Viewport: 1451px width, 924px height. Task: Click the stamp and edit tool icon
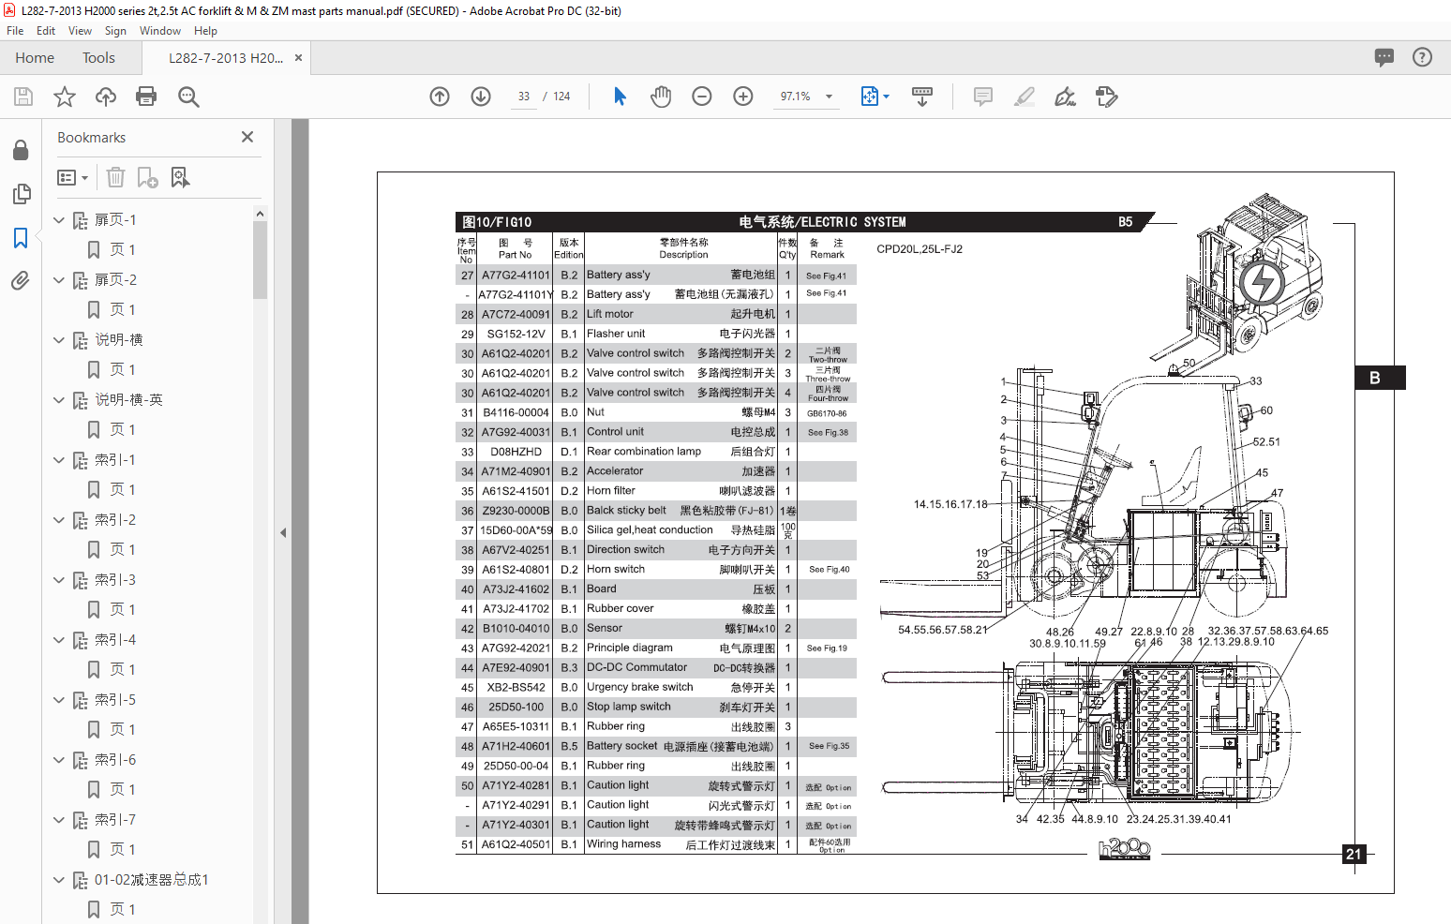tap(1107, 97)
